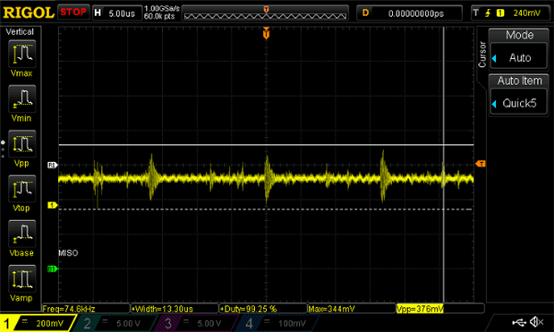Select the Vertical menu header
Image resolution: width=554 pixels, height=332 pixels.
(x=20, y=32)
